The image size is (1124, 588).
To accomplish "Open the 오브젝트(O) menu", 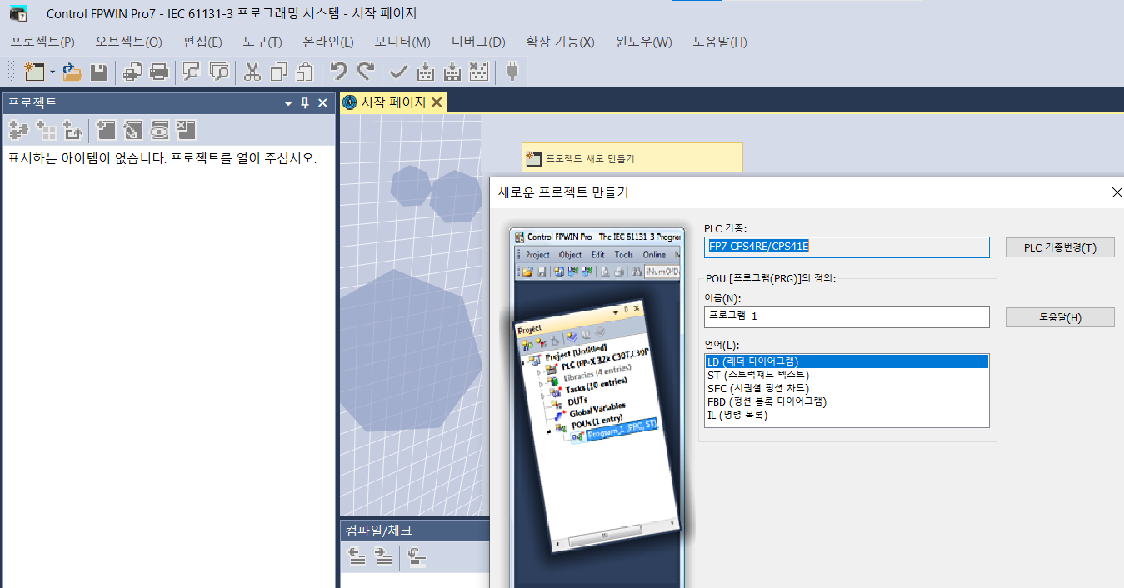I will tap(129, 42).
